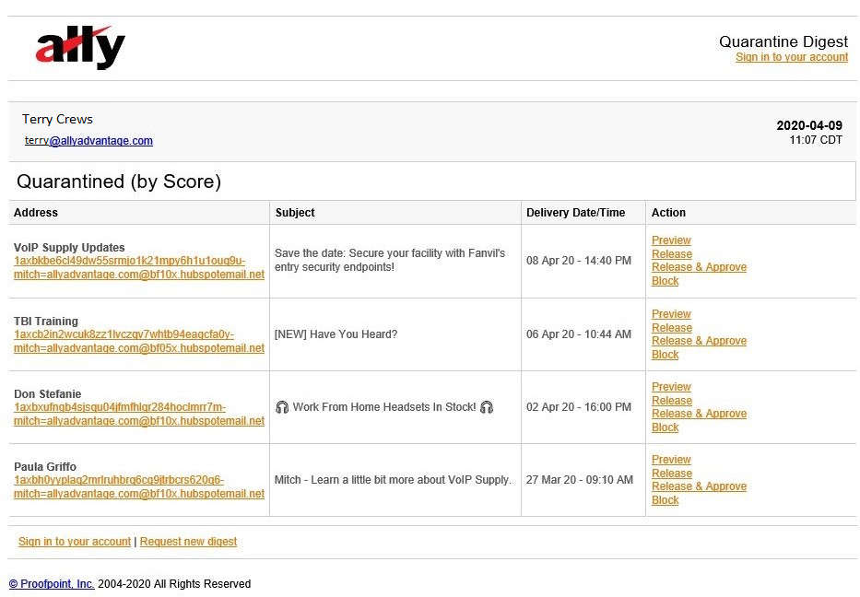Viewport: 860px width, 597px height.
Task: Block the Don Stefanie sender
Action: (665, 427)
